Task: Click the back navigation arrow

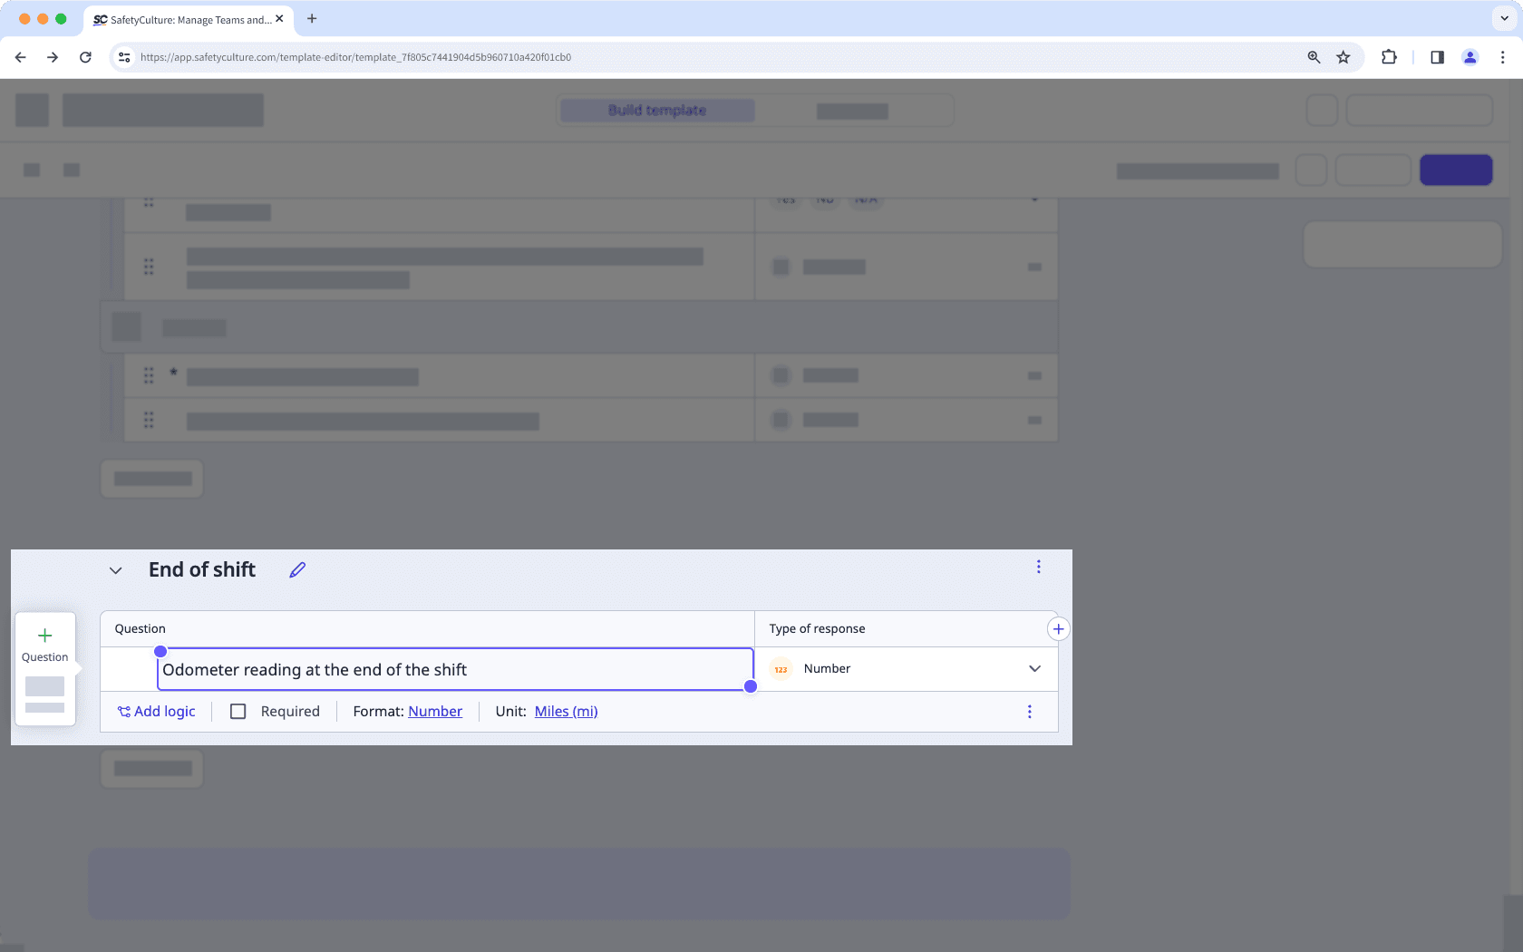Action: [x=20, y=56]
